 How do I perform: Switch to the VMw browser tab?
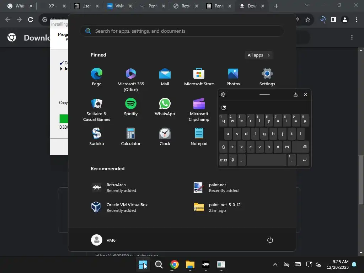pos(119,6)
